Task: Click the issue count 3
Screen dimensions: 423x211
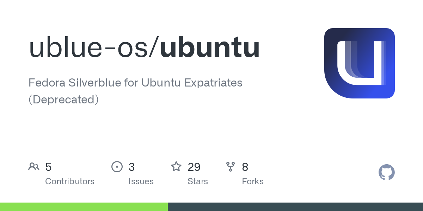Action: coord(131,167)
